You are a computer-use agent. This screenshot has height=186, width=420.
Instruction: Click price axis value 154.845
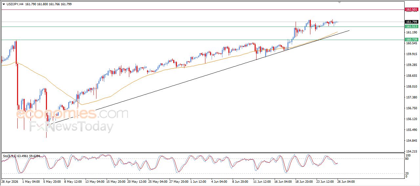click(411, 141)
